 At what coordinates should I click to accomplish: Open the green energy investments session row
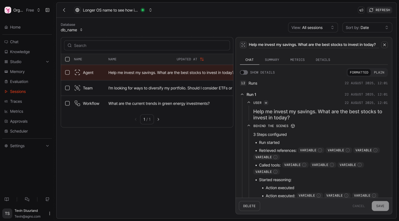(x=147, y=104)
